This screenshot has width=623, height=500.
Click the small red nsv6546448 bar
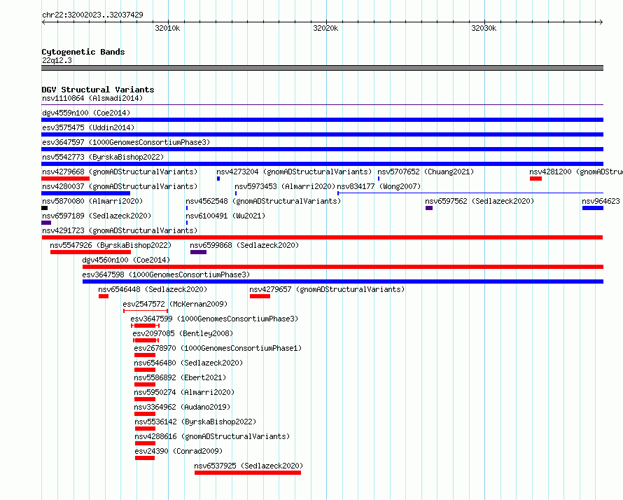(x=104, y=296)
